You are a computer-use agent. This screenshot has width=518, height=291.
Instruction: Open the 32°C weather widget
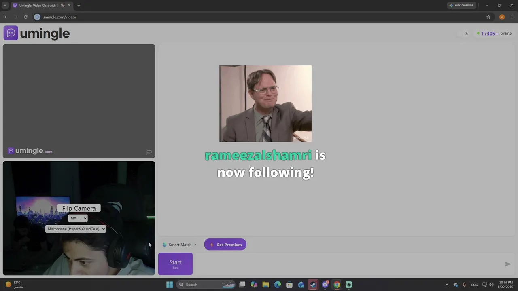[x=15, y=285]
